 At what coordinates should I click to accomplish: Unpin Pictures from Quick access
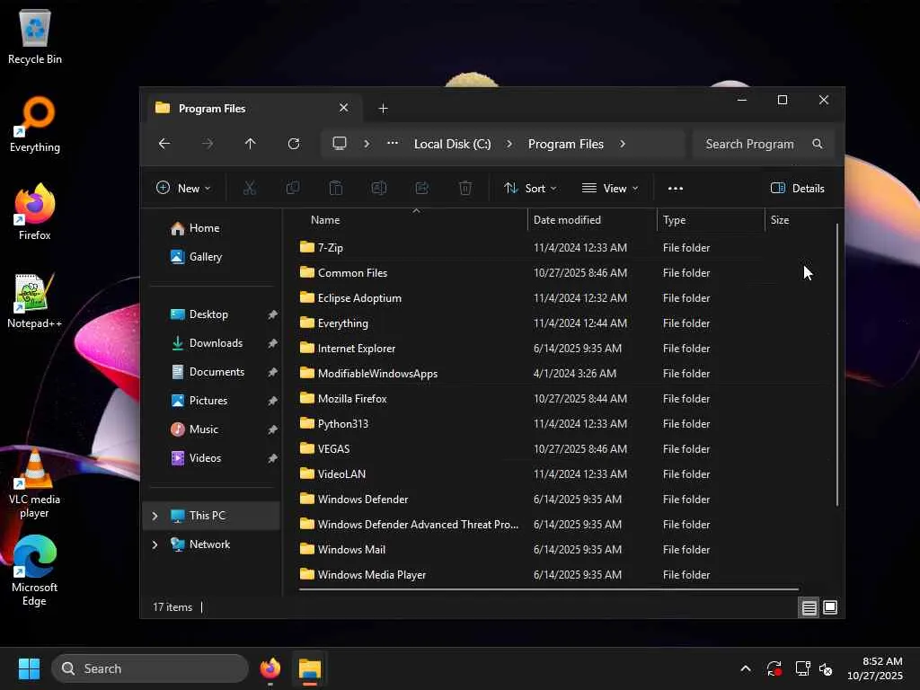(272, 401)
